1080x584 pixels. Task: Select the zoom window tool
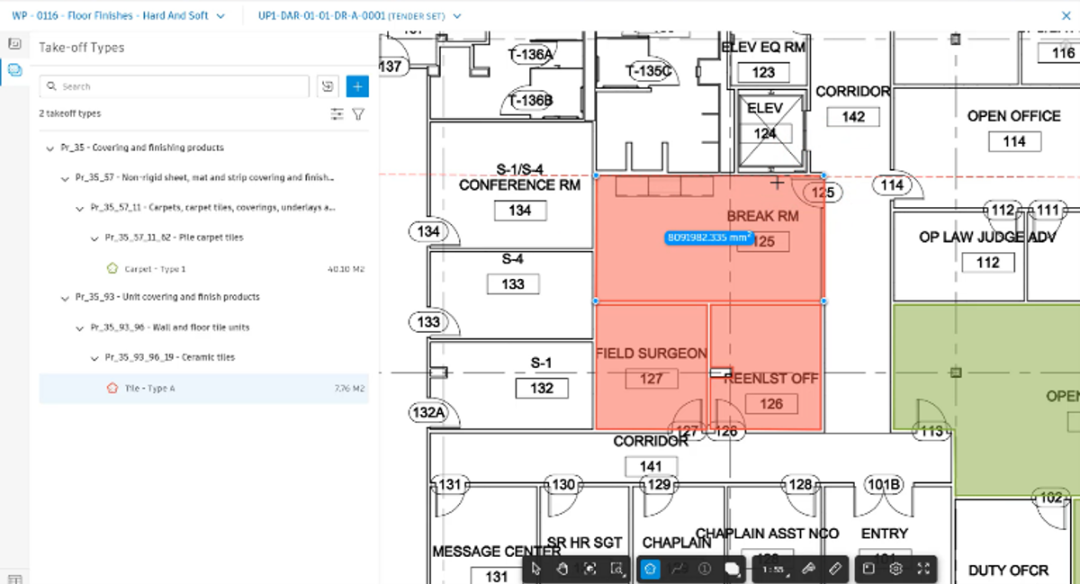pos(616,569)
